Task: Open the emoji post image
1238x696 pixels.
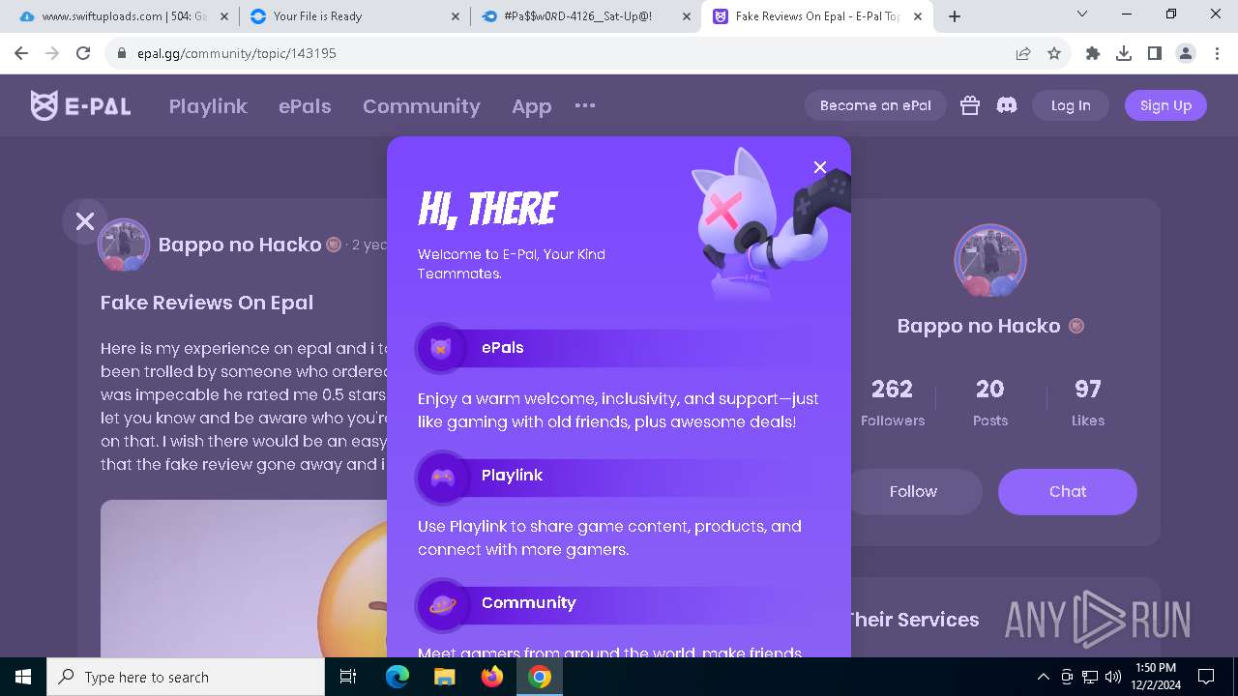Action: (244, 578)
